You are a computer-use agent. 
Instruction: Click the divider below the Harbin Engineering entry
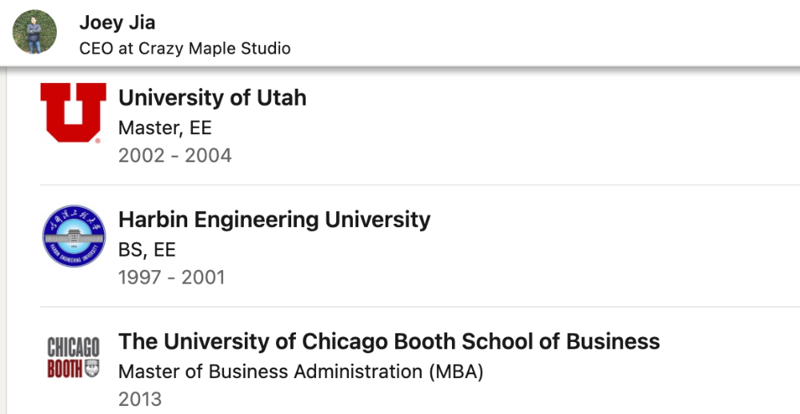(x=420, y=306)
